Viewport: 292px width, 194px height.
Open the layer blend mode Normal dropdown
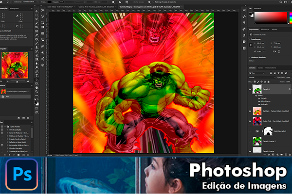[x=262, y=78]
